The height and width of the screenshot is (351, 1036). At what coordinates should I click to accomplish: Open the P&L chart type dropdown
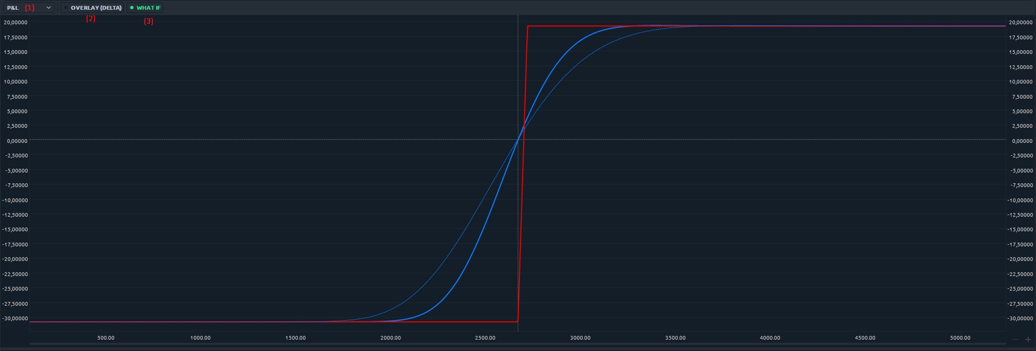point(29,8)
